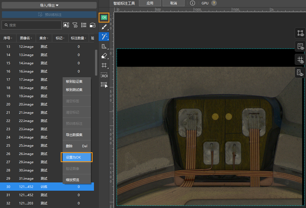
Task: Choose 删除 from context menu
Action: pos(77,146)
